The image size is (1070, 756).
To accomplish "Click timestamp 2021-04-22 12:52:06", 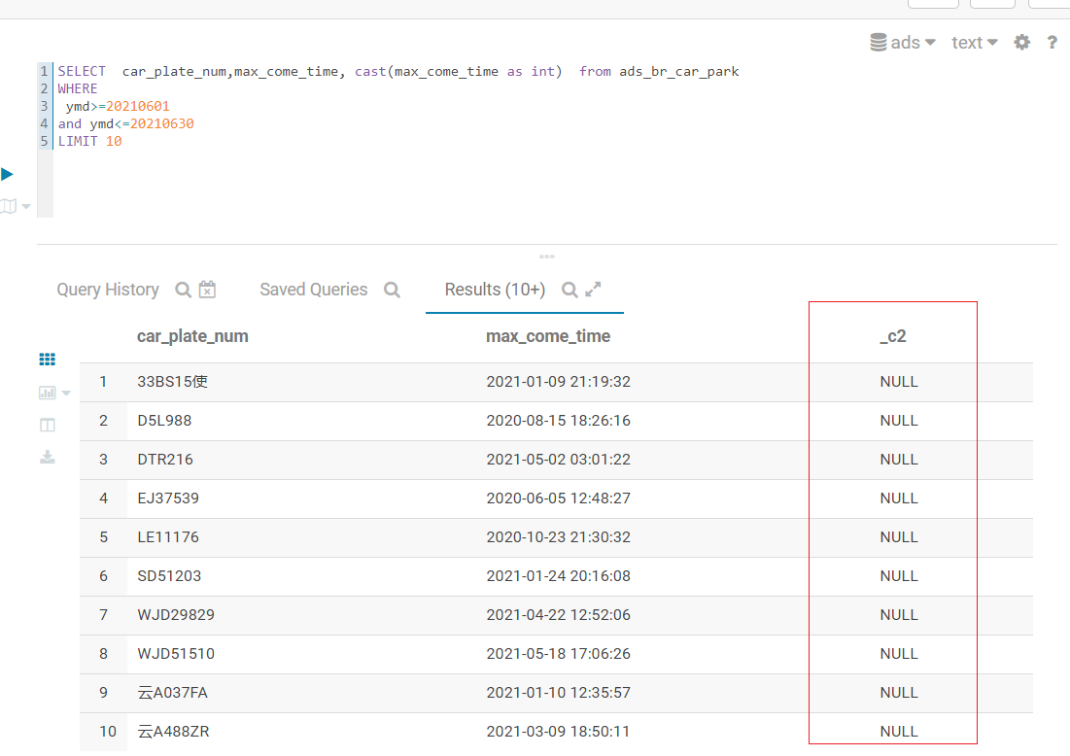I will point(558,615).
